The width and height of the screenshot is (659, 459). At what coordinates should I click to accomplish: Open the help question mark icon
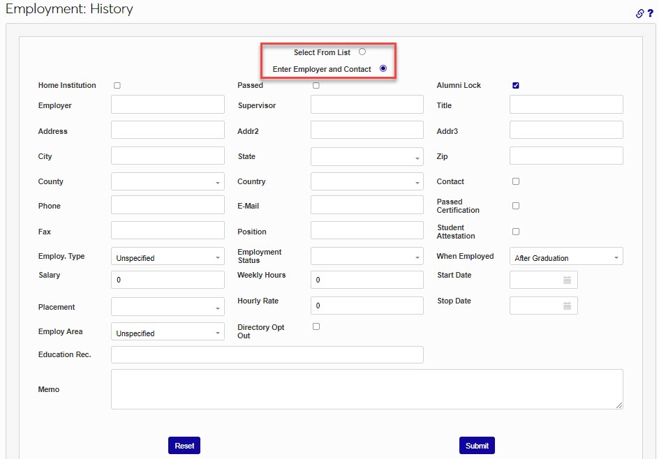650,13
